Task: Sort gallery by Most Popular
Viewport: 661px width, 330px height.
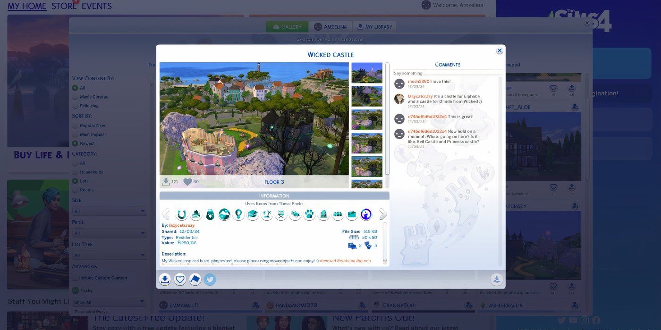Action: [75, 134]
